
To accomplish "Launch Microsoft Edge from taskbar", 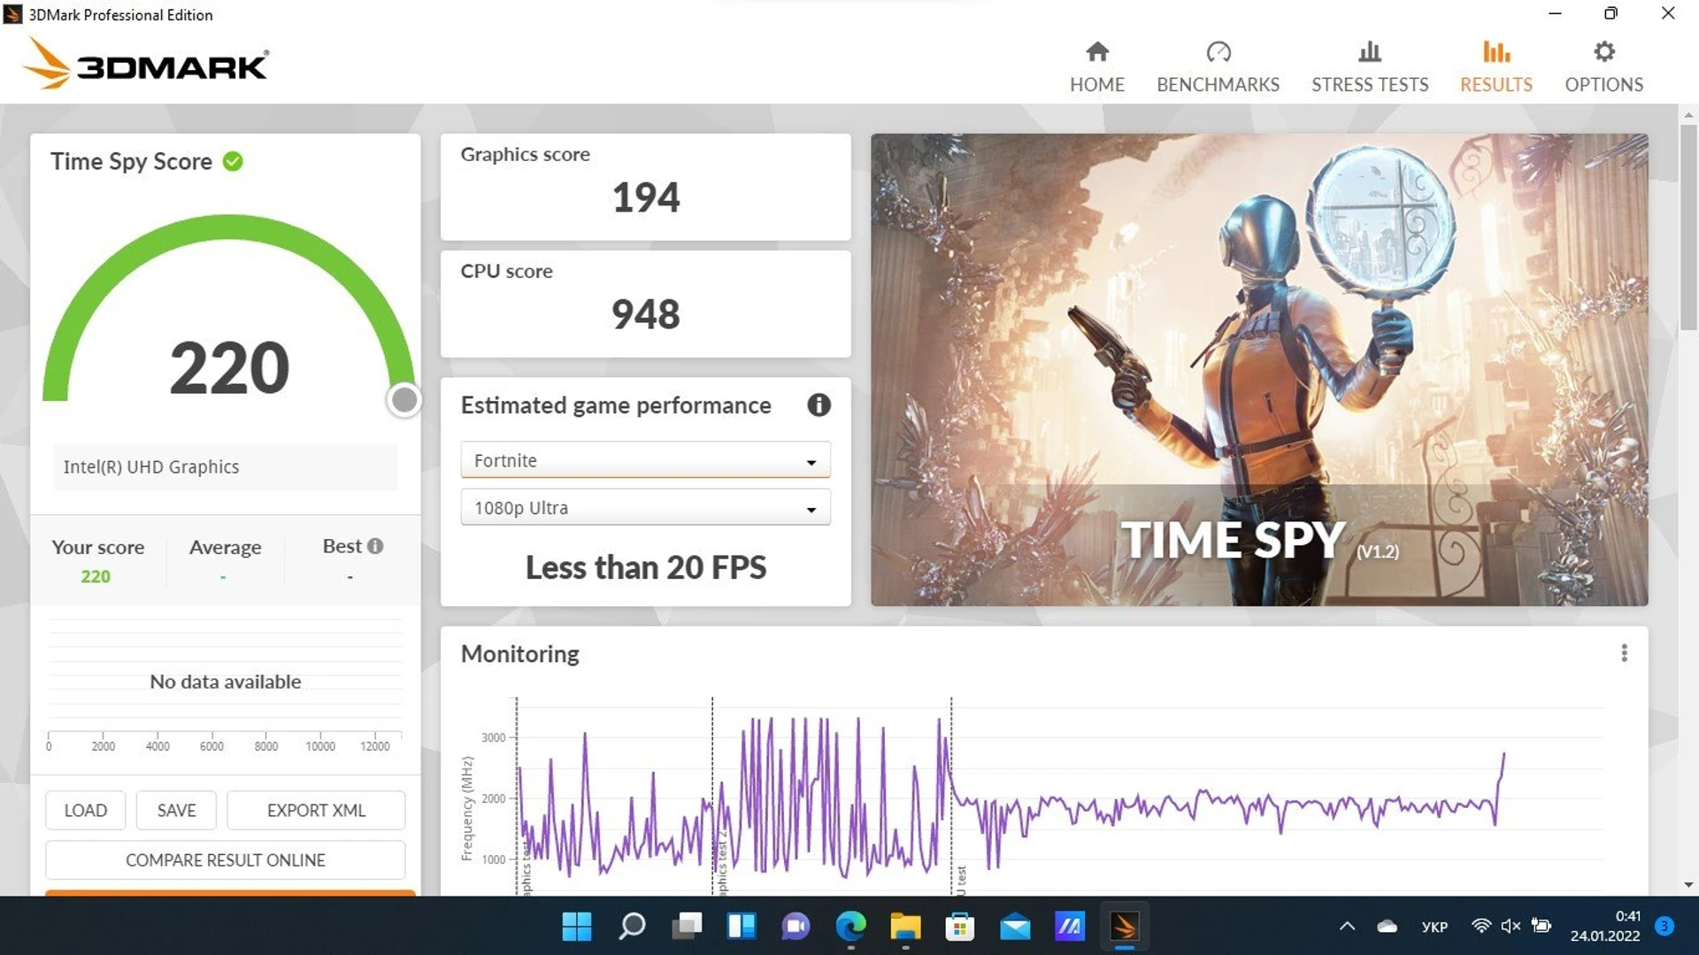I will [x=850, y=926].
